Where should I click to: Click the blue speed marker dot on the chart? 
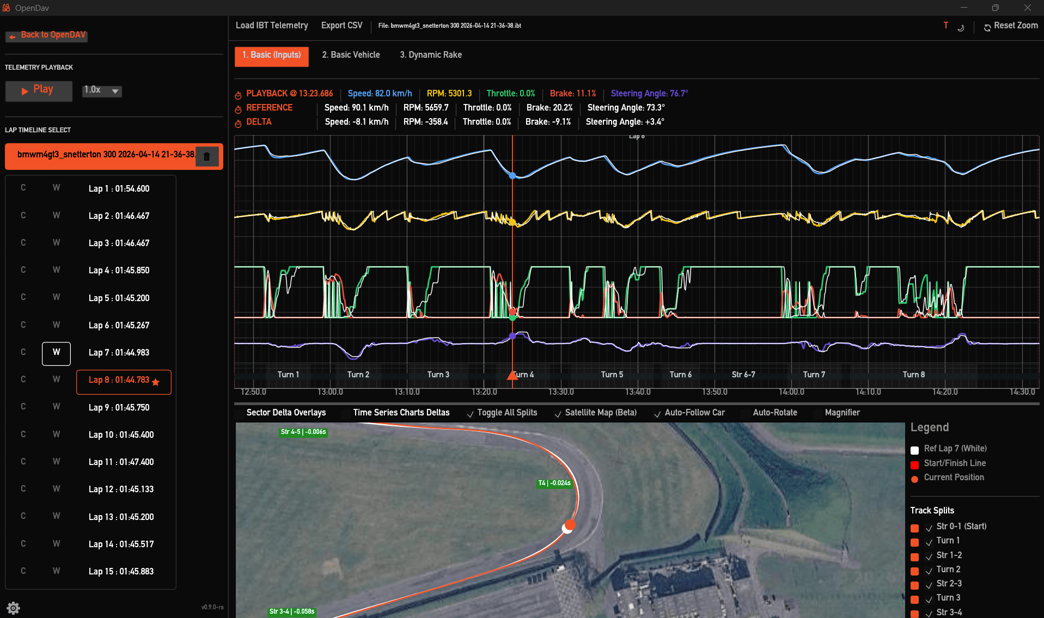click(x=512, y=175)
